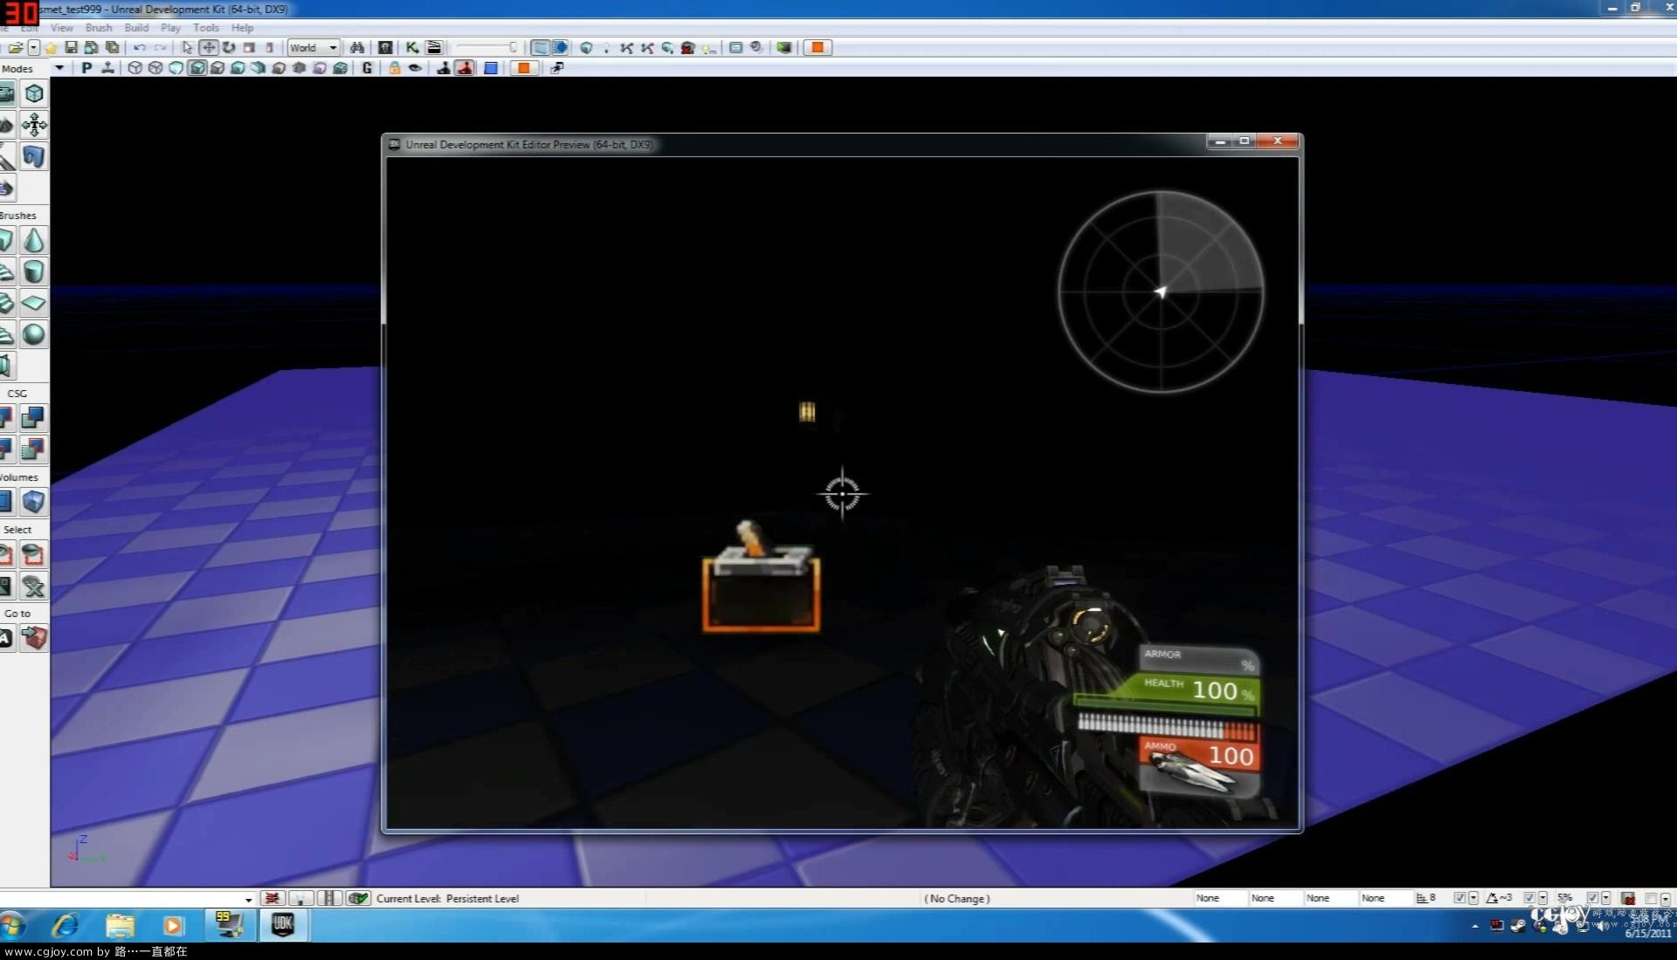Click the show all actors X icon
Screen dimensions: 1677x960
click(34, 586)
